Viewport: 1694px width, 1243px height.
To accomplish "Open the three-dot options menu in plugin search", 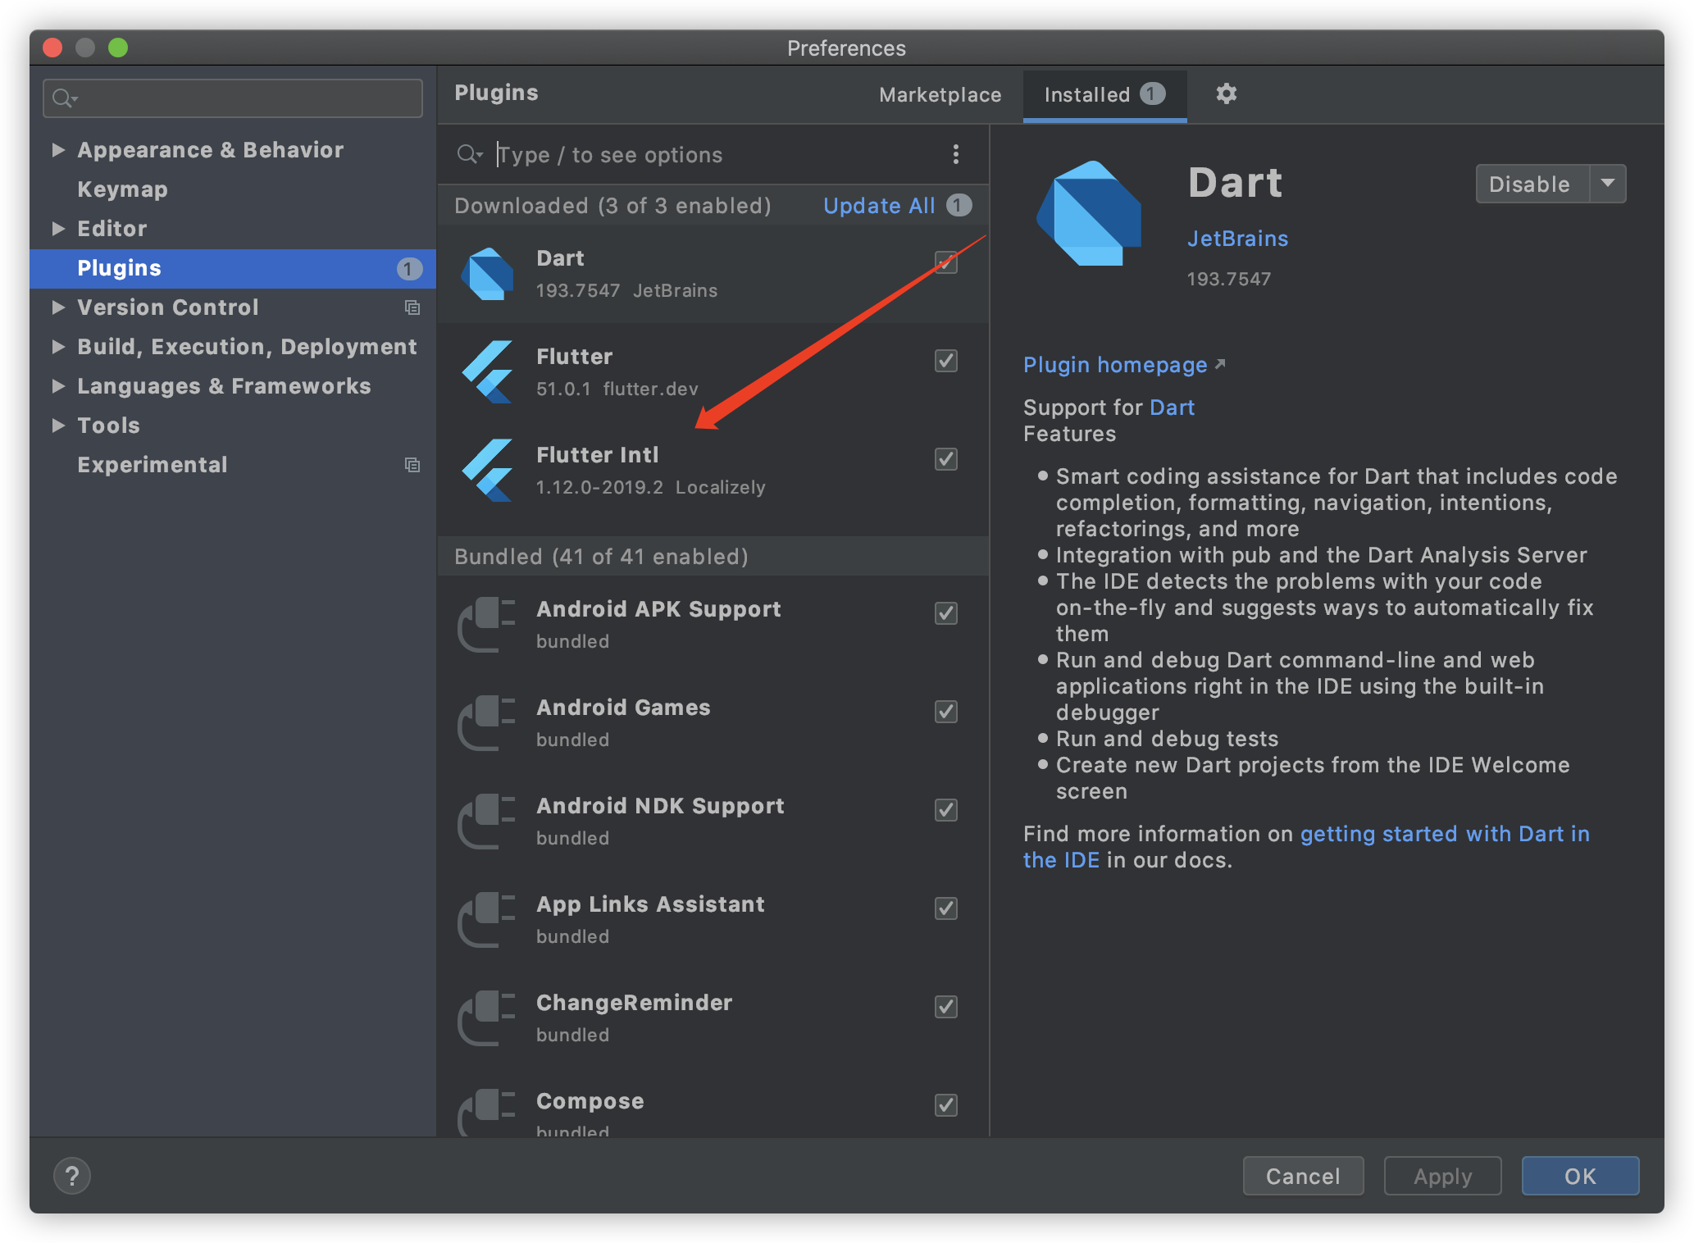I will click(x=955, y=154).
